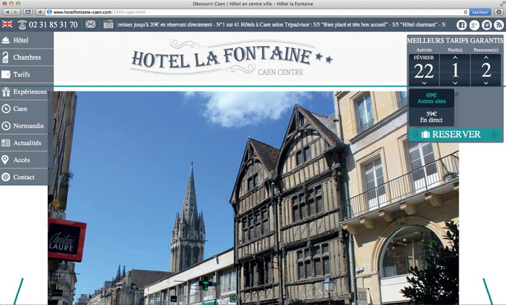
Task: Click the MEILLEURS TARIFS GARANTIS heading
Action: (x=455, y=41)
